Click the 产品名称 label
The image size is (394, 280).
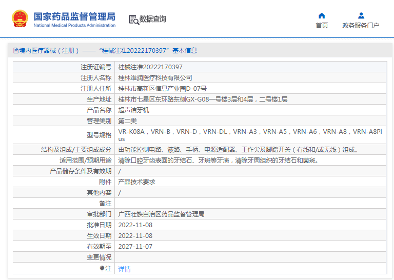tap(99, 110)
